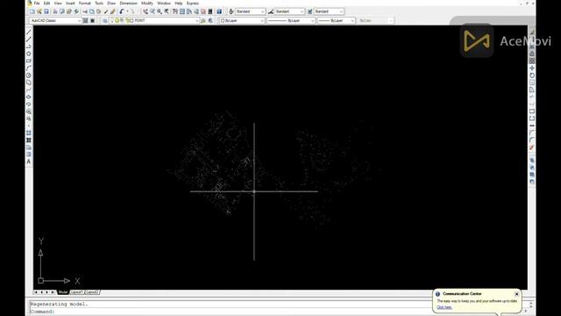Select the Multiline Text tool
Screen dimensions: 561x316
point(29,162)
